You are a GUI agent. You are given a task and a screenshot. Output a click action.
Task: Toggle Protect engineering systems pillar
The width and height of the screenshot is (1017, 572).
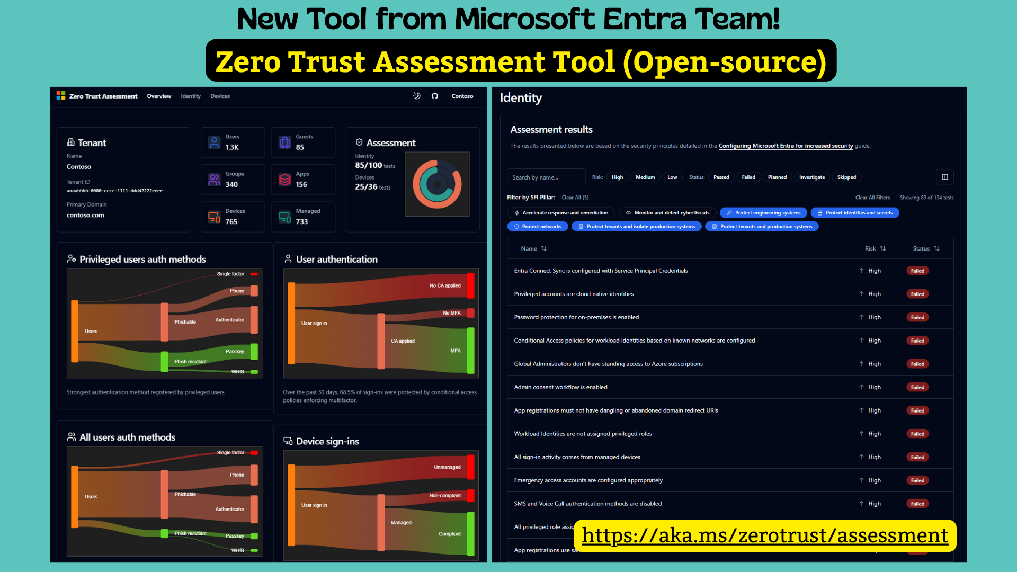(x=763, y=213)
